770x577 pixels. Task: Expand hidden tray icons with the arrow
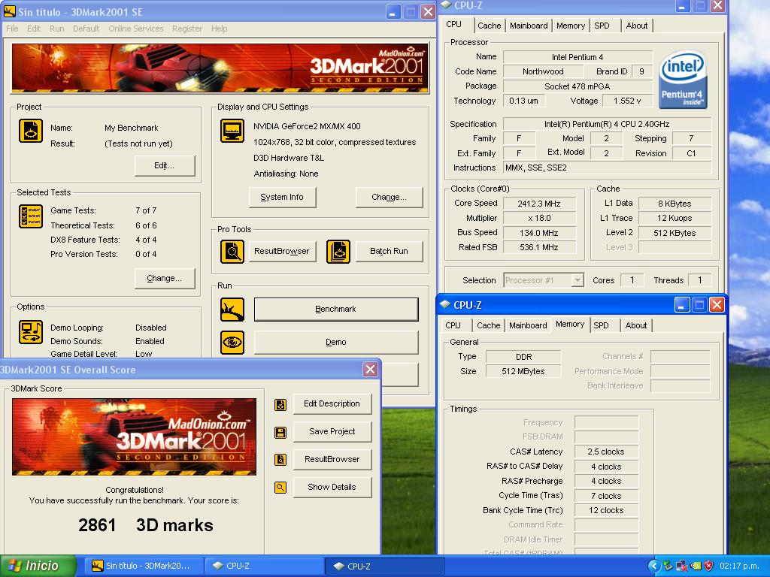[654, 566]
